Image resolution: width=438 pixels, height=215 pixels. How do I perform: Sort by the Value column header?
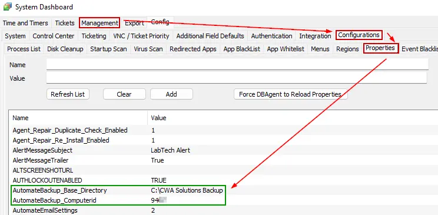[x=293, y=118]
